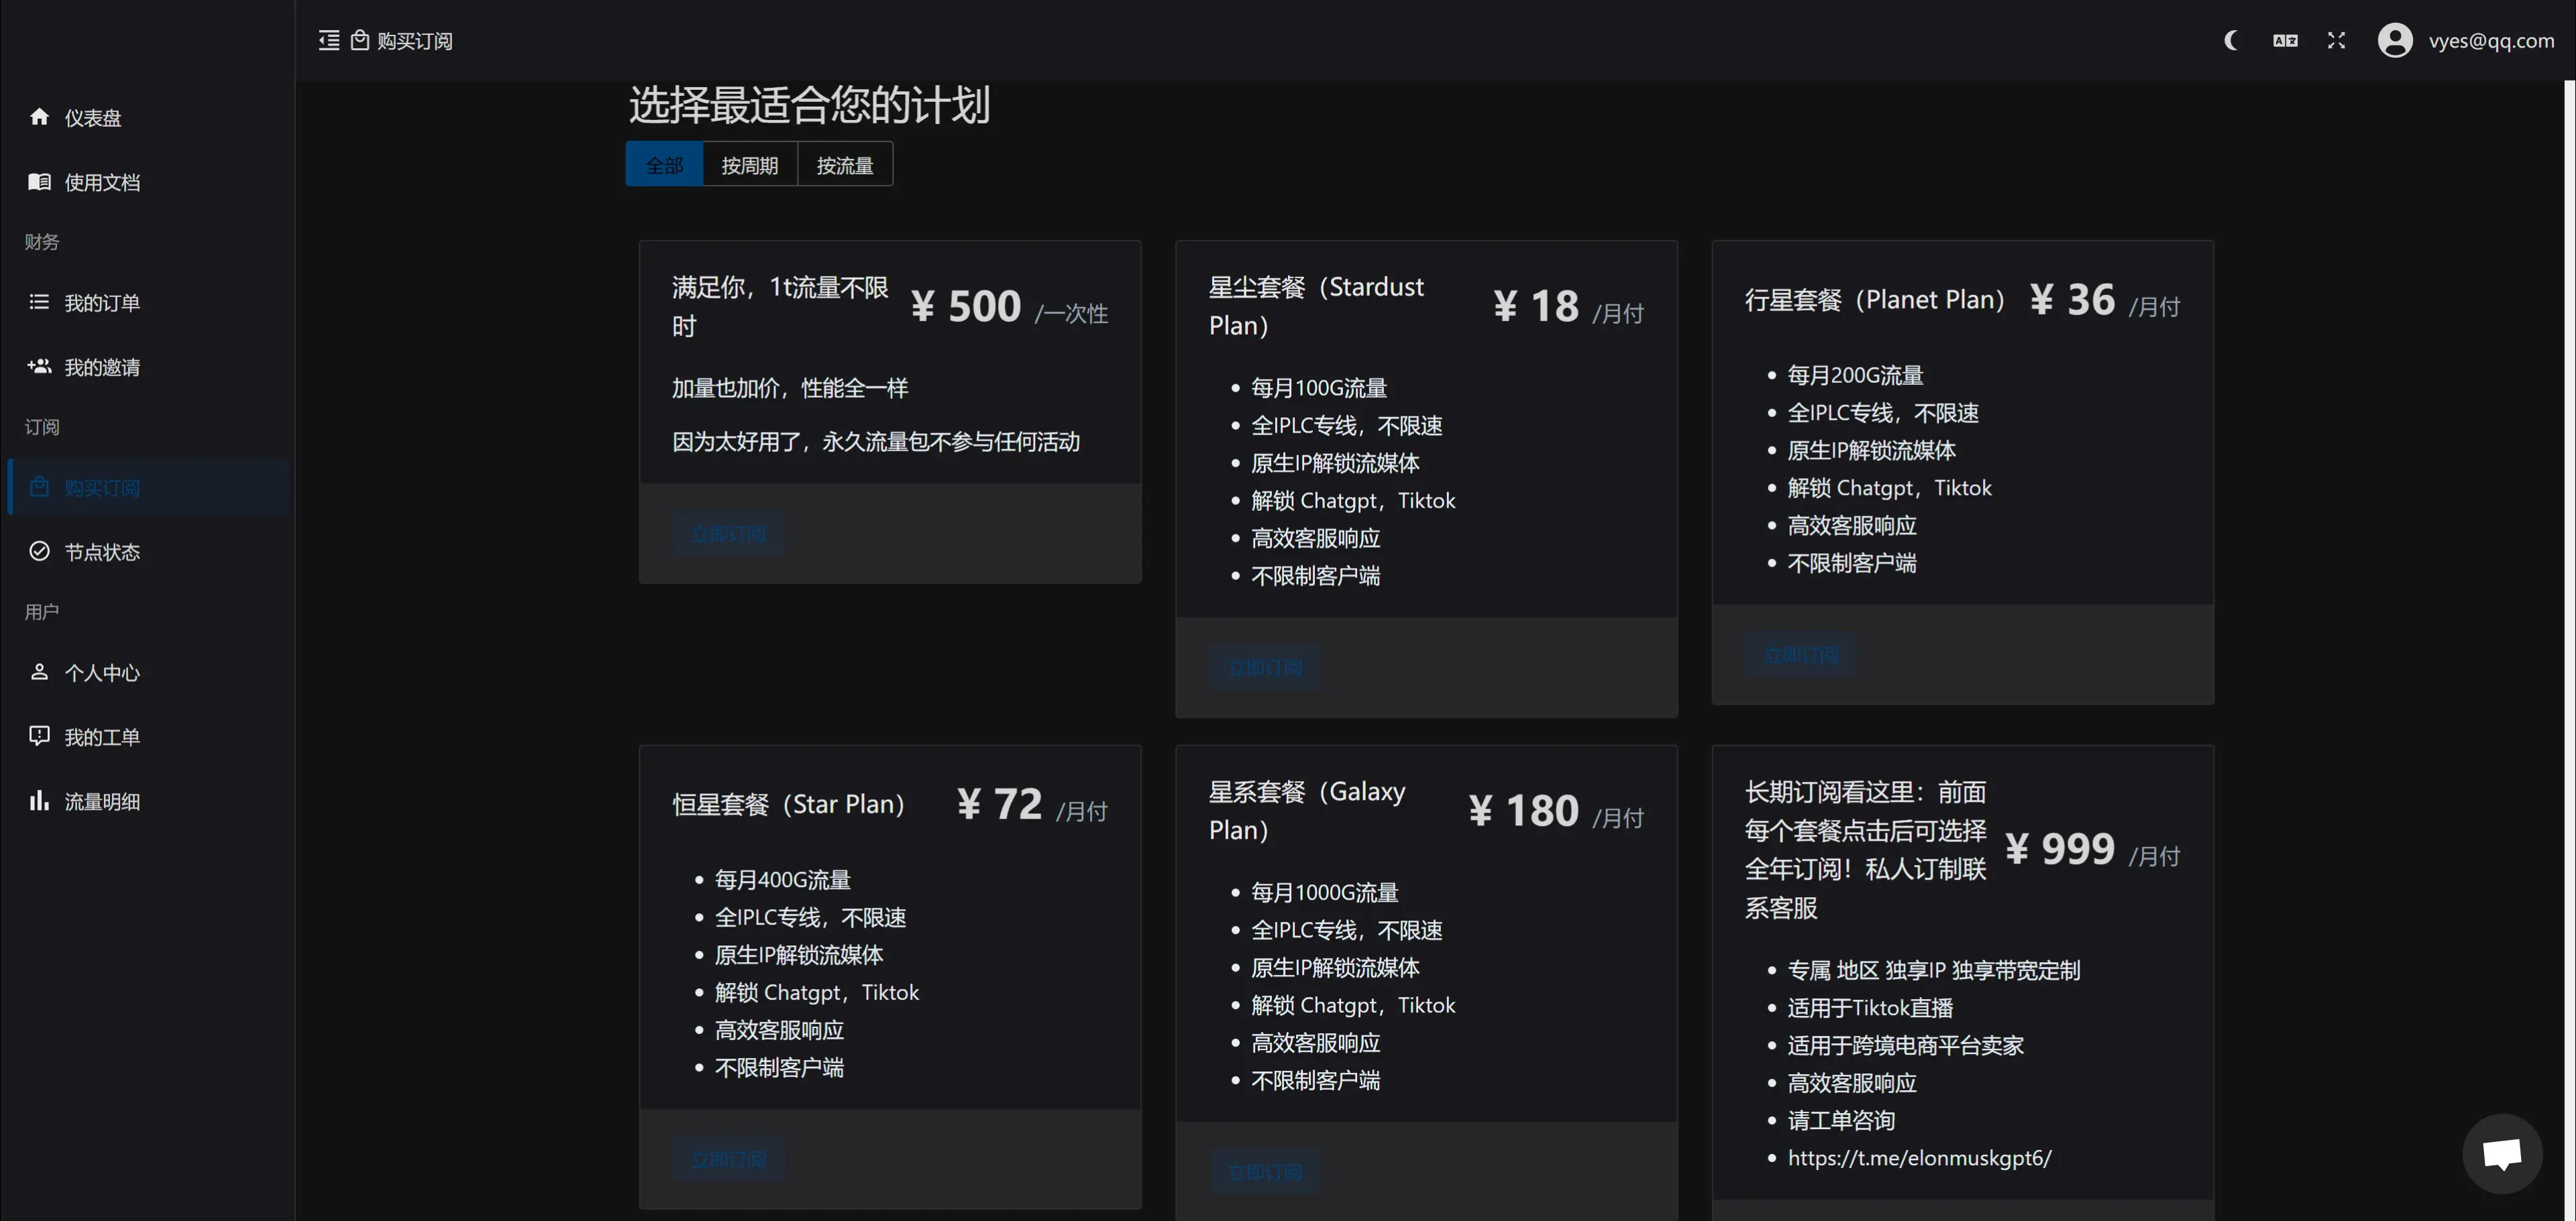Go to 仪表盘 dashboard
Screen dimensions: 2576x1221
[x=148, y=117]
